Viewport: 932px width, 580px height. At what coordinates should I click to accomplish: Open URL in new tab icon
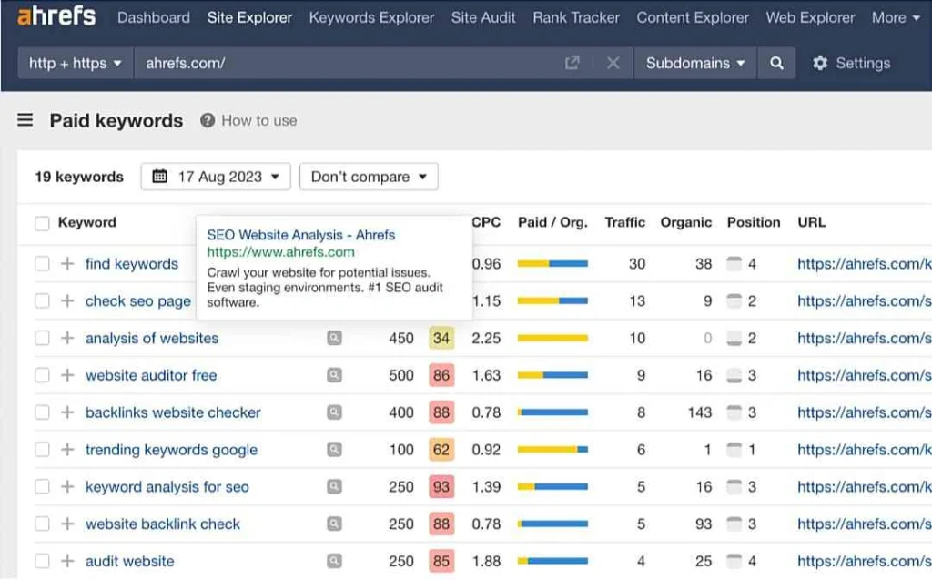(572, 63)
